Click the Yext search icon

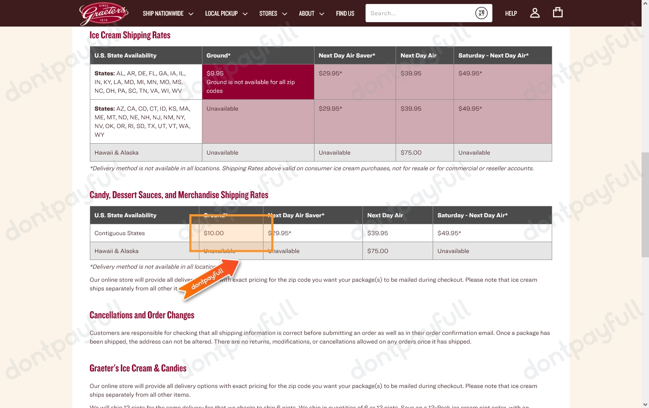(x=481, y=13)
